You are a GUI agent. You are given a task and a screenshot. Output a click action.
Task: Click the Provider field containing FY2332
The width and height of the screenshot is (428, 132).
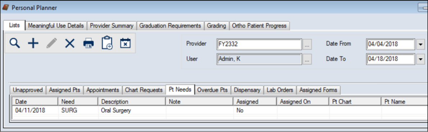(259, 44)
